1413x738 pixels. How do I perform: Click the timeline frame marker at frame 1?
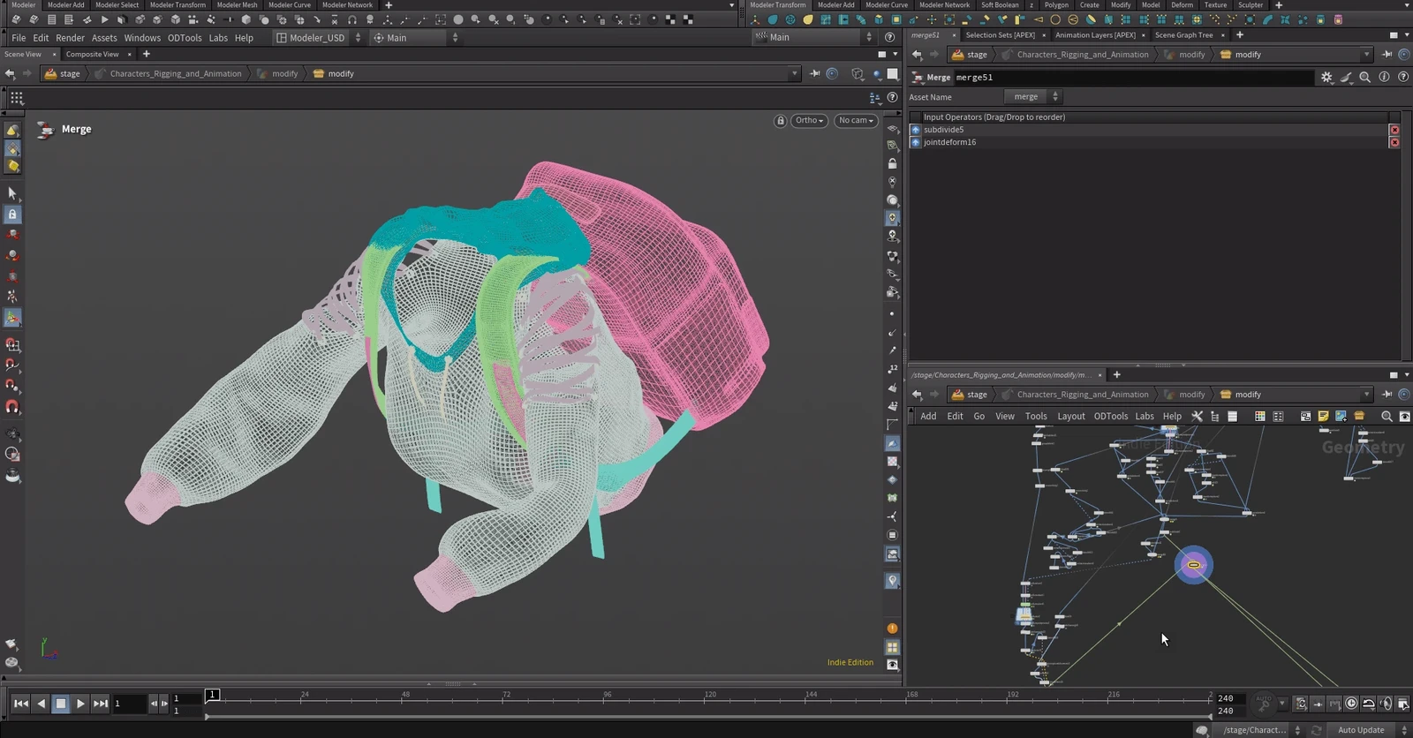tap(212, 695)
